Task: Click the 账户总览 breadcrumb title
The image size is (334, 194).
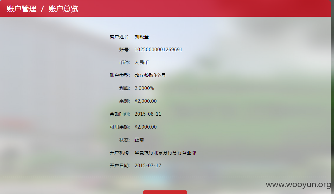Action: pyautogui.click(x=63, y=9)
